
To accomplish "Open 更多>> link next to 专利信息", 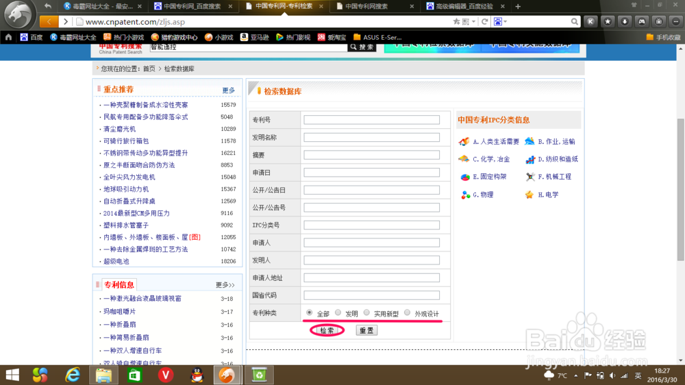I will tap(225, 285).
